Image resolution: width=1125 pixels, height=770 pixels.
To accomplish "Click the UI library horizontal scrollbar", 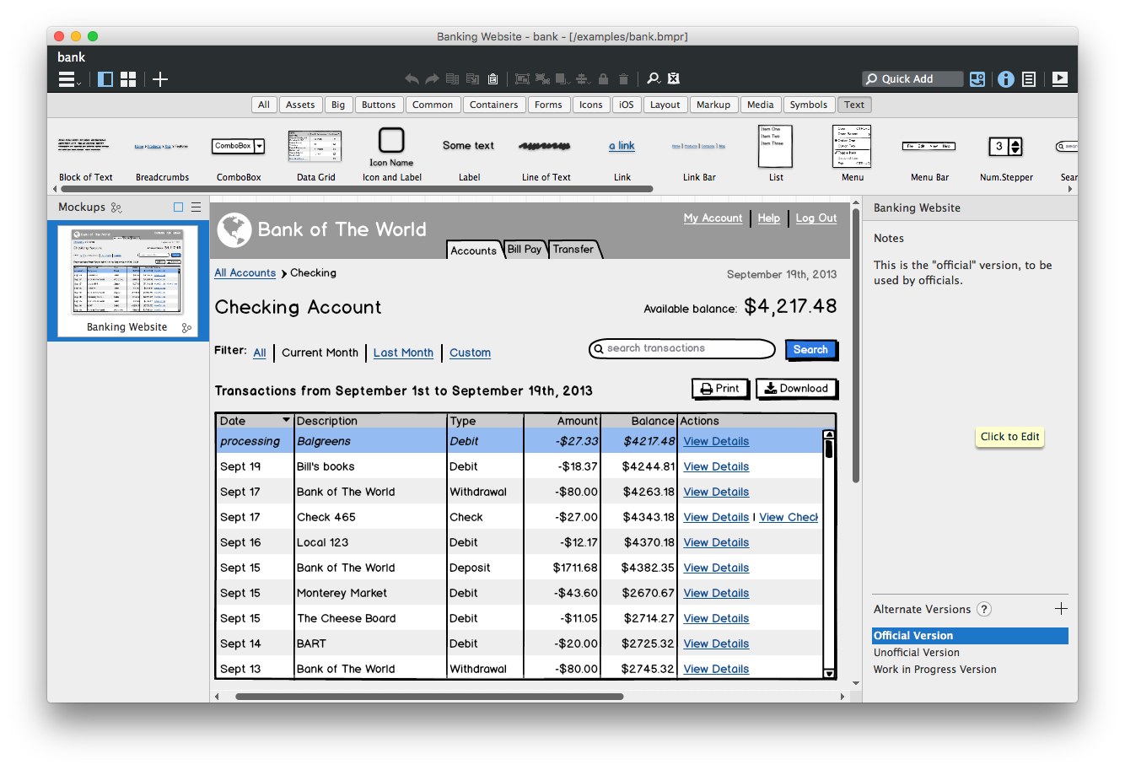I will tap(354, 189).
